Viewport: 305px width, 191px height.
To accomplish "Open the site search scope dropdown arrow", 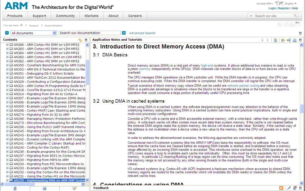I will click(251, 16).
